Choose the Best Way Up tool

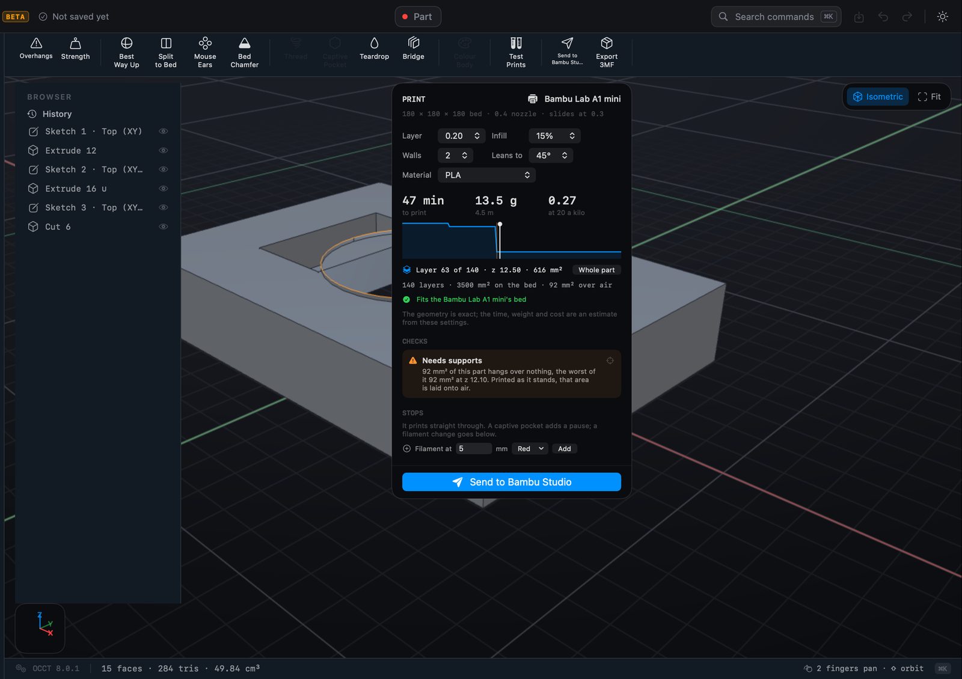(x=126, y=53)
